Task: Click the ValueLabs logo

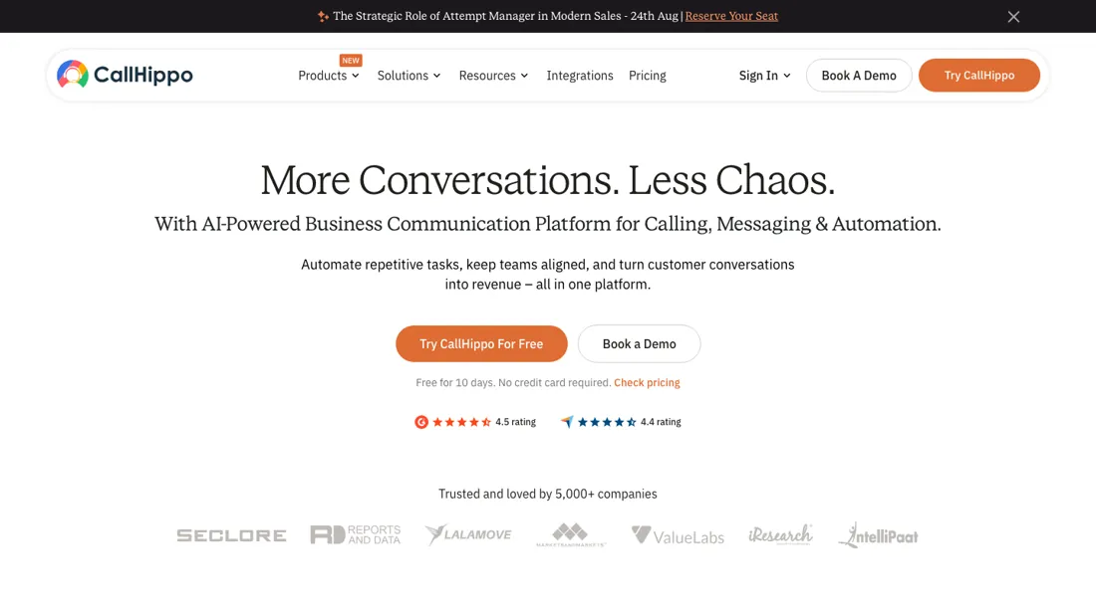Action: click(678, 535)
